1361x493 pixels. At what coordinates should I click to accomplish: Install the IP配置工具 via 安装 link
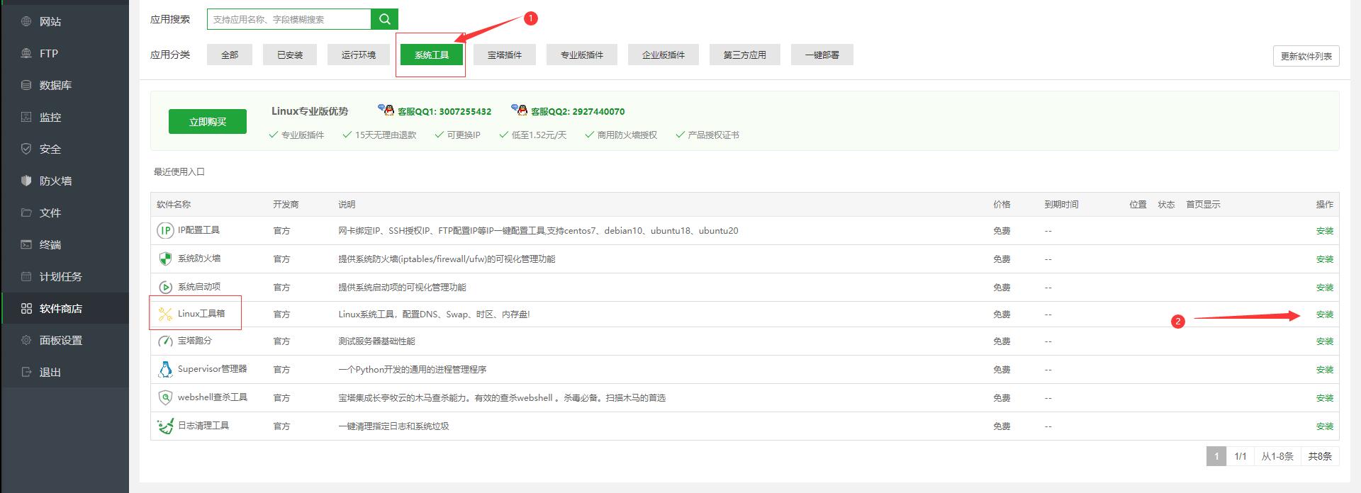1325,231
